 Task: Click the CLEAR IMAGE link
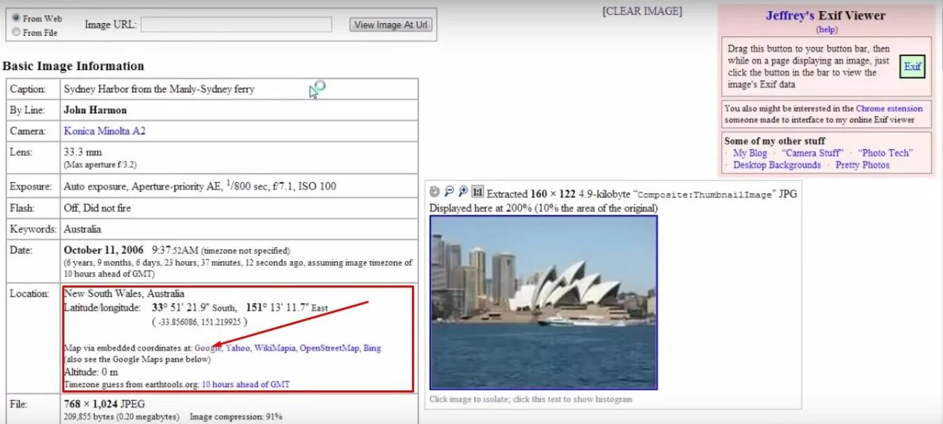642,11
